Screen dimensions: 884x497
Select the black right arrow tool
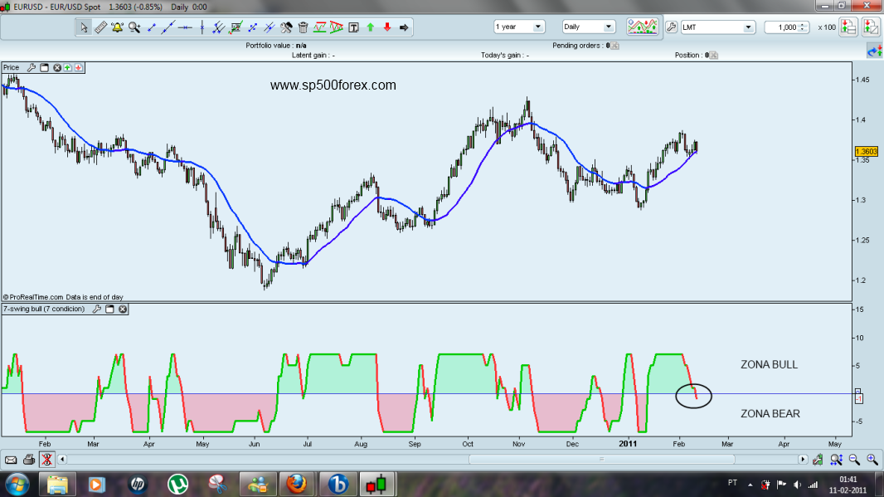tap(404, 27)
